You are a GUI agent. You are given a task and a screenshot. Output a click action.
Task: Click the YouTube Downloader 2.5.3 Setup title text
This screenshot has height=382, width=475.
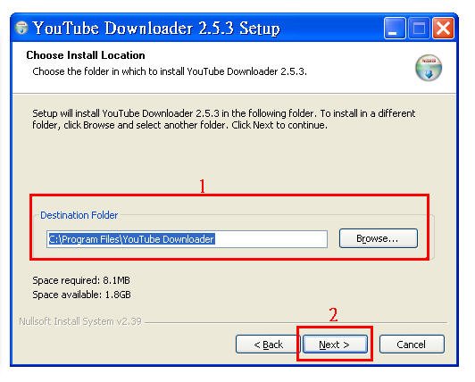pos(156,29)
